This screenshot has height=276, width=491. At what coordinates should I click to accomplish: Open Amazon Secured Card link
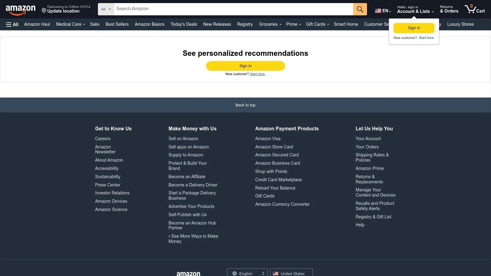click(277, 155)
